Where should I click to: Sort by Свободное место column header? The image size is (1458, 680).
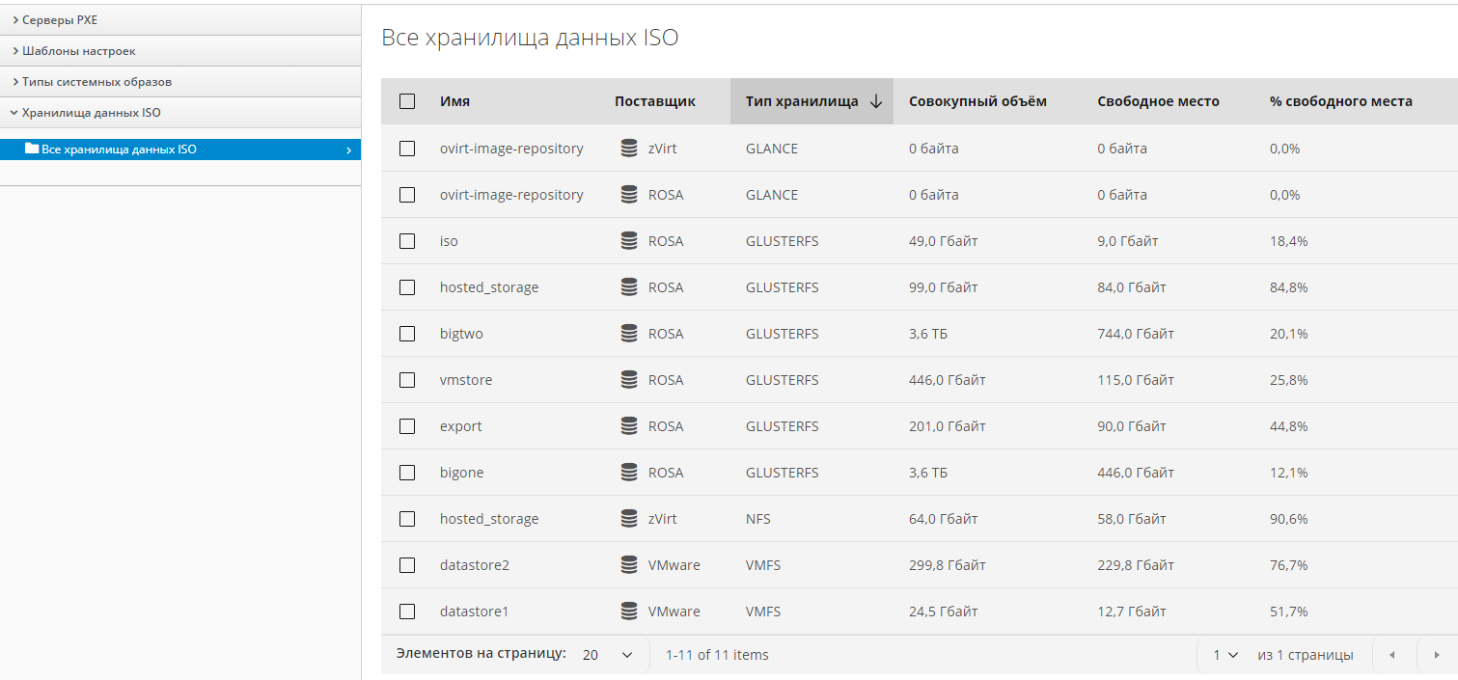tap(1158, 101)
